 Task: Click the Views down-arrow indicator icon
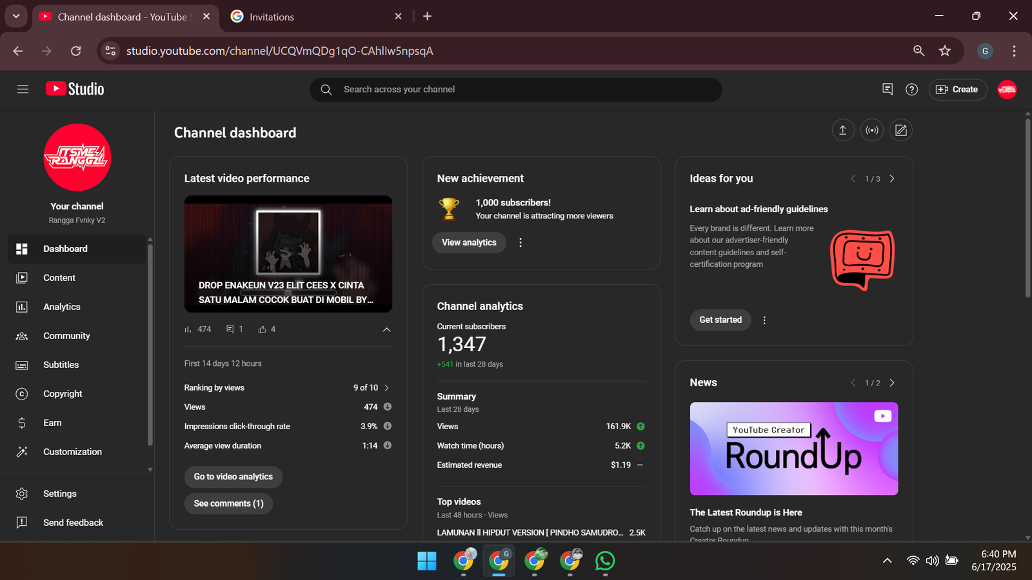[388, 407]
